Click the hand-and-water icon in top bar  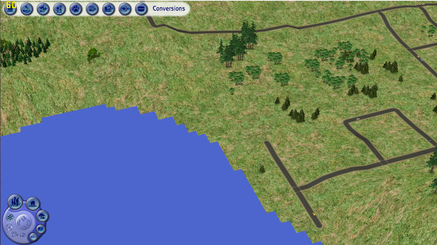pos(27,9)
